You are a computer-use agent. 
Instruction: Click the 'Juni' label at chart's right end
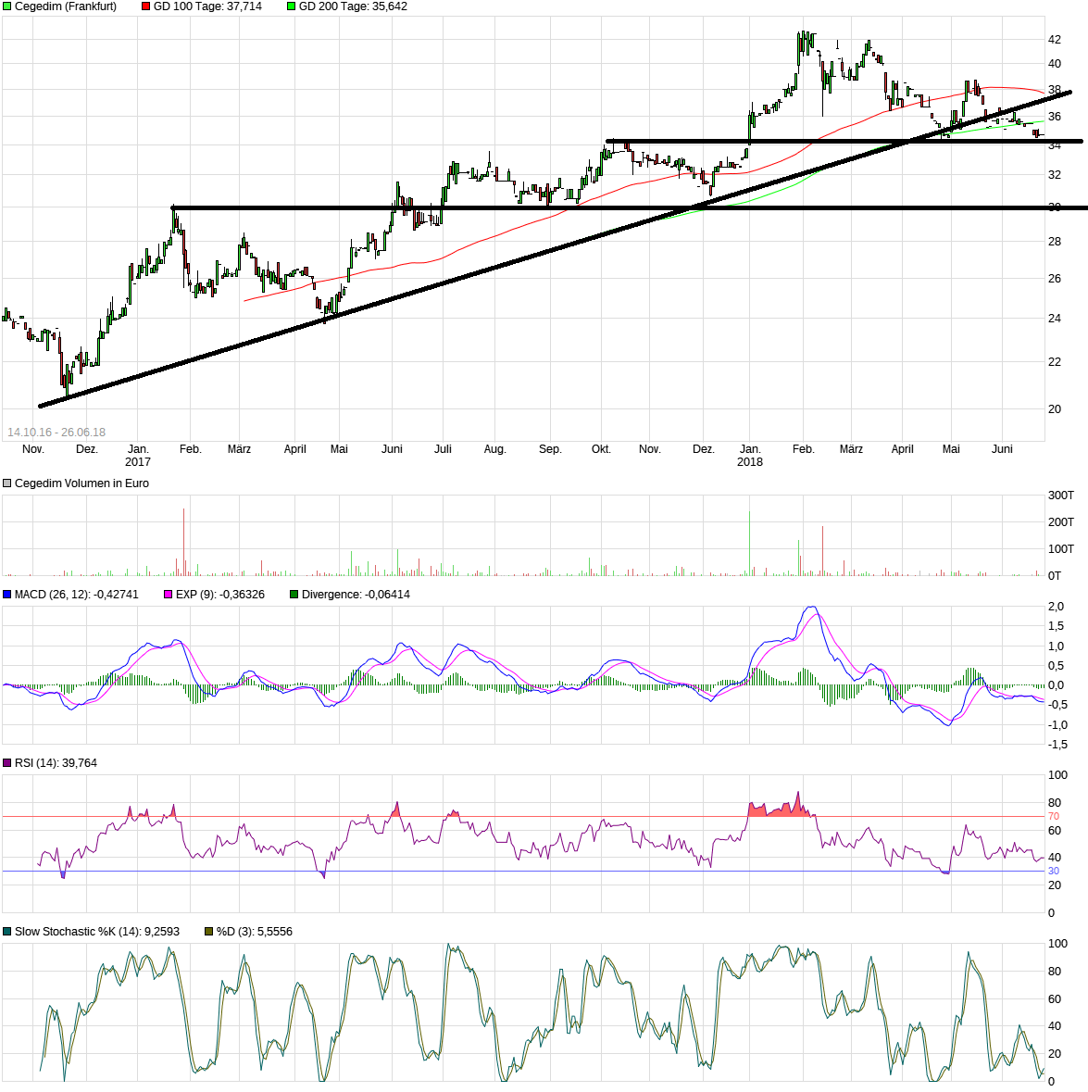pos(1002,449)
